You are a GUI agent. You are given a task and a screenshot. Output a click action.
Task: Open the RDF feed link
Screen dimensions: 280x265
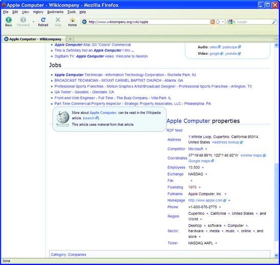(174, 130)
